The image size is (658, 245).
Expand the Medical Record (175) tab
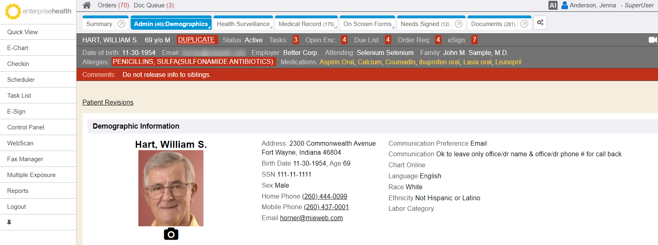[306, 24]
